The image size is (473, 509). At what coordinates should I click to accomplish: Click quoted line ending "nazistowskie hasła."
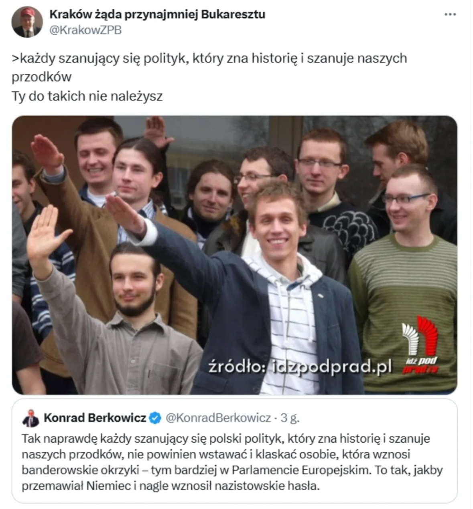(x=171, y=486)
